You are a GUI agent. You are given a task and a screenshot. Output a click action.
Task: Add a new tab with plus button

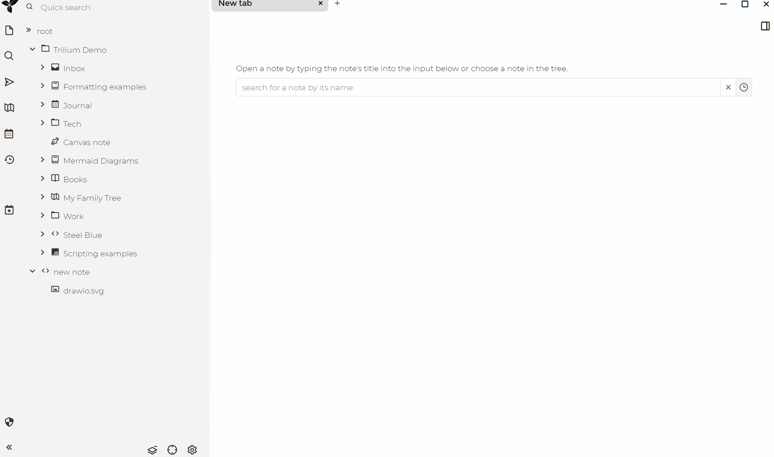337,3
